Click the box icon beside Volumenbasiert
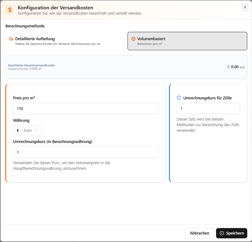252x242 pixels. coord(133,39)
